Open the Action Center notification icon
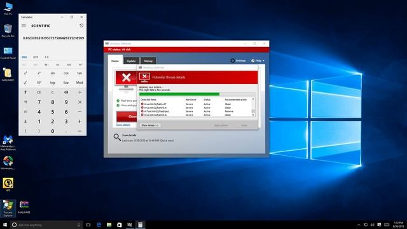Screen dimensions: 407x229 click(379, 225)
